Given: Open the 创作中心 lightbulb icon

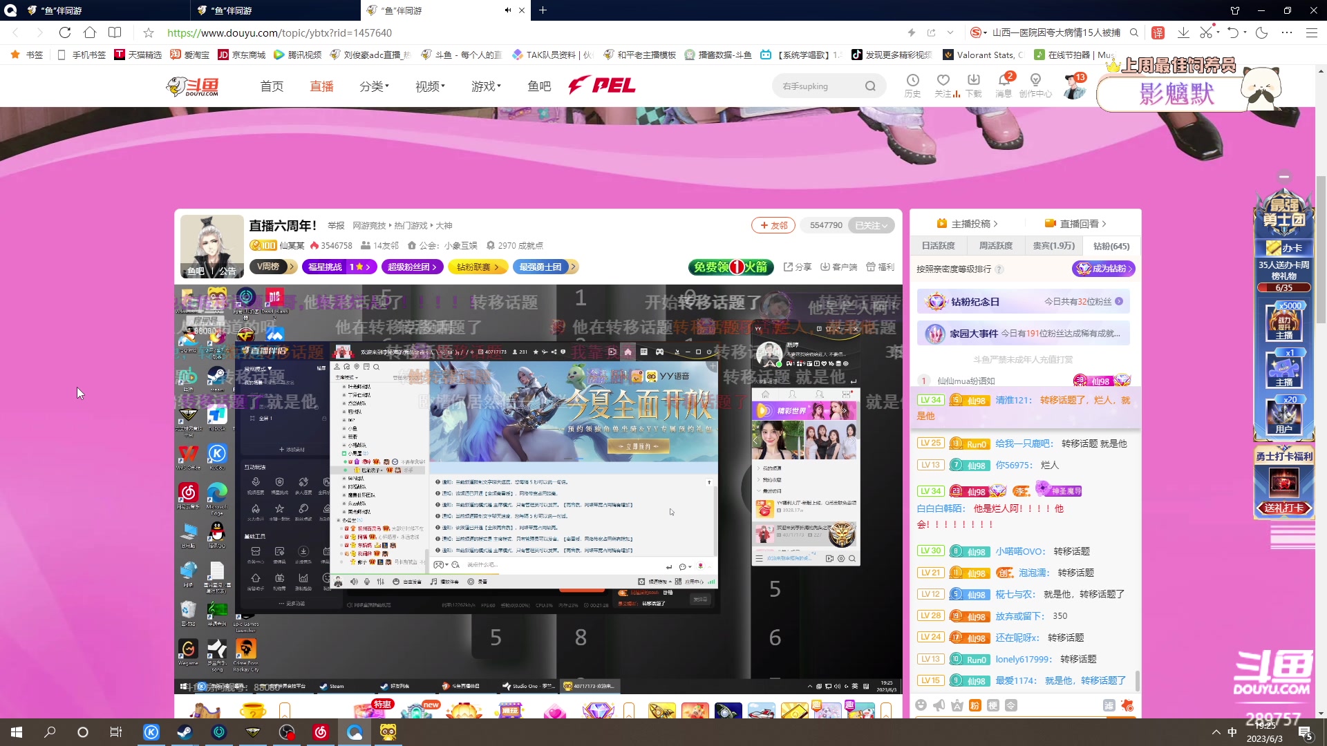Looking at the screenshot, I should [1035, 80].
